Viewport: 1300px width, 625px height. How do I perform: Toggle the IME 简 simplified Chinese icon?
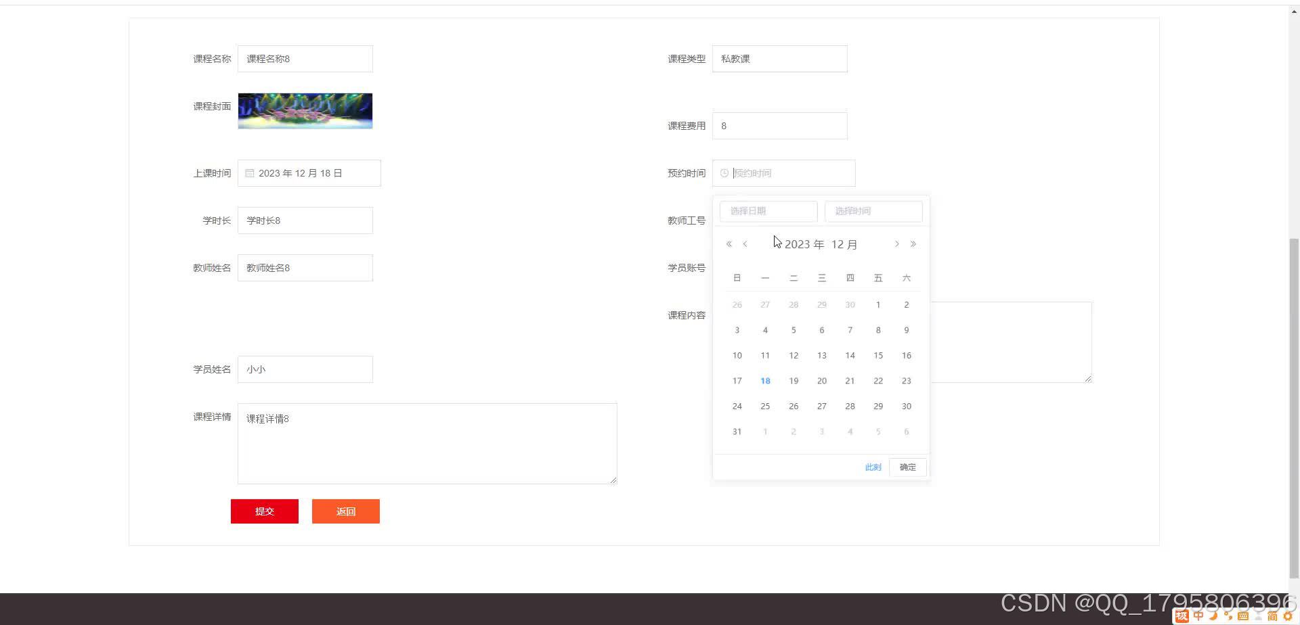[1272, 616]
